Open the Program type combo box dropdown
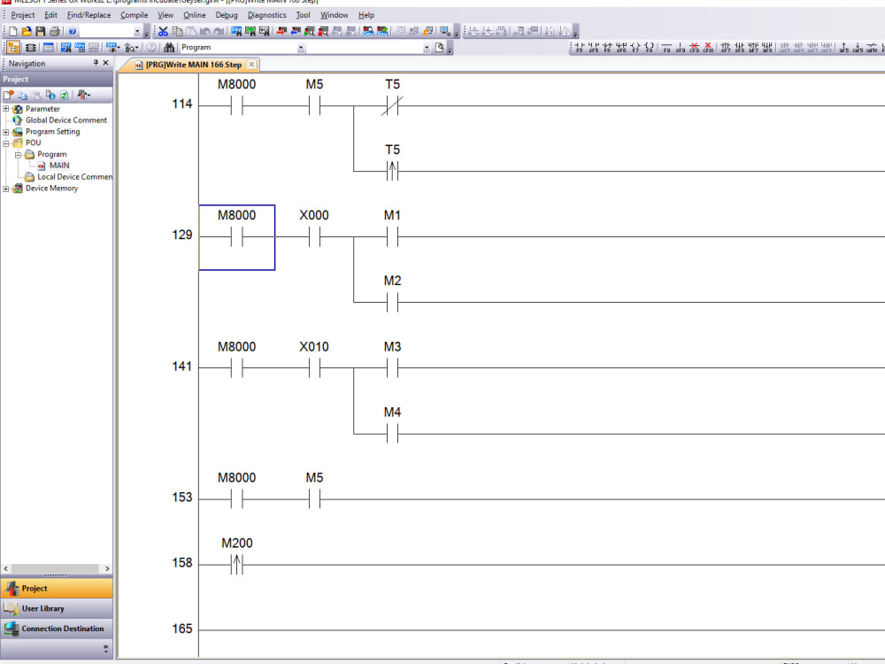Viewport: 885px width, 664px height. pos(303,46)
